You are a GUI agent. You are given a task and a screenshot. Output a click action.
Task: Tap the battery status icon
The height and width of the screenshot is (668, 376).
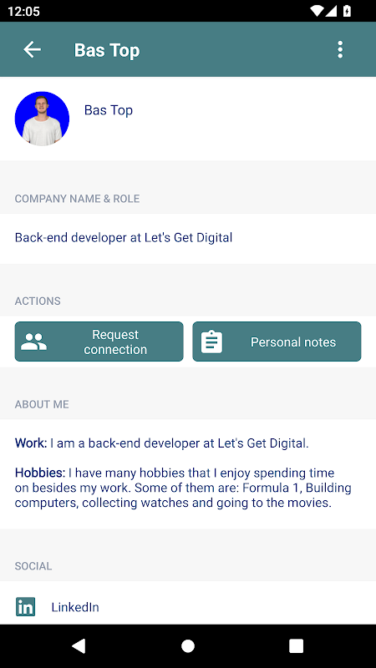[347, 11]
